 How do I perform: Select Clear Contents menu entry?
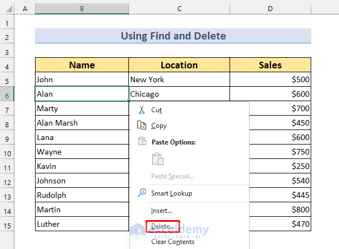click(172, 242)
